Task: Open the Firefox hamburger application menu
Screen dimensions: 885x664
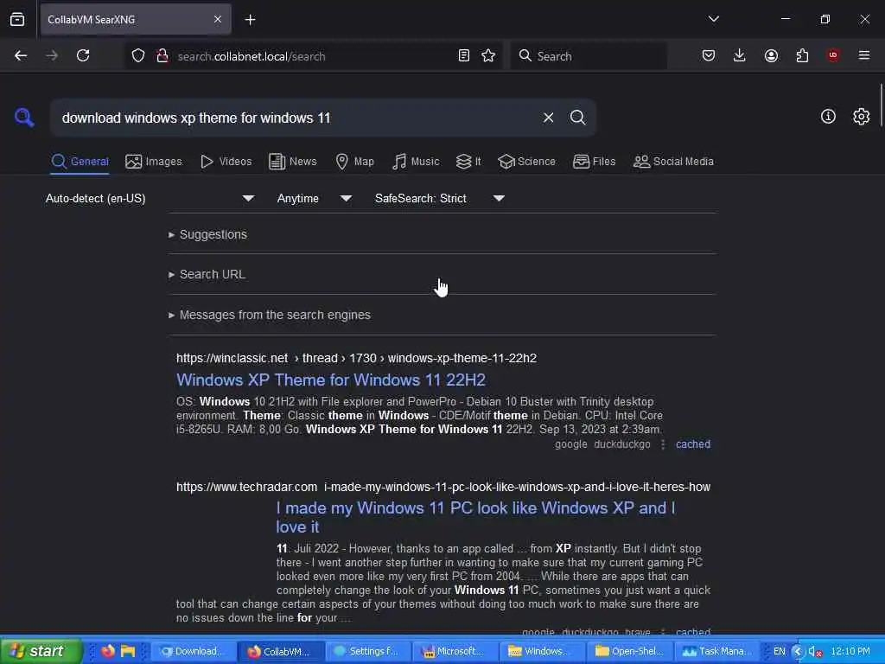Action: click(863, 55)
